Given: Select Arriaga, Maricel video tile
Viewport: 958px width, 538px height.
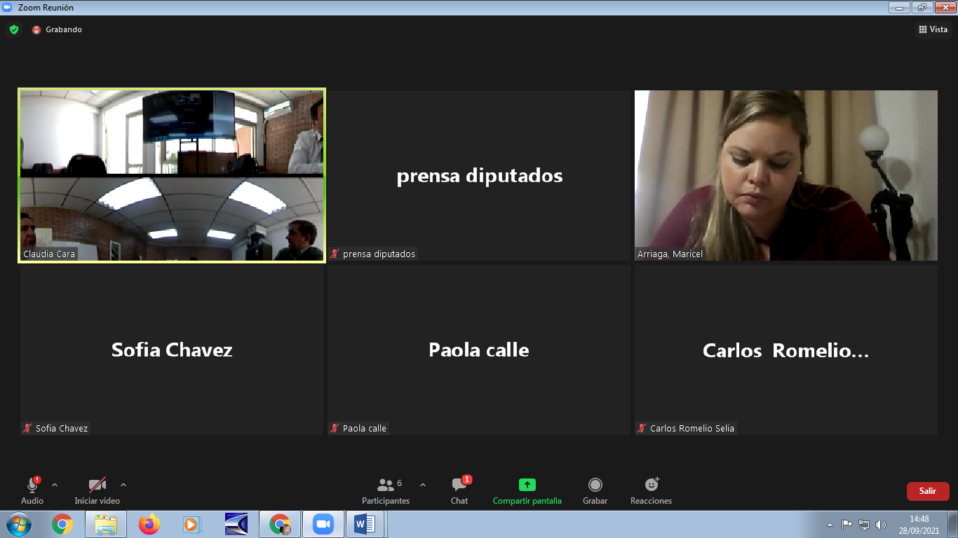Looking at the screenshot, I should (786, 175).
